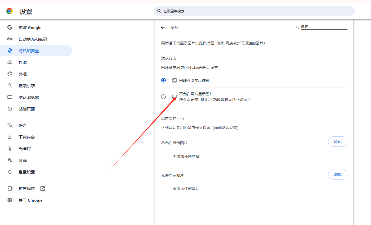This screenshot has height=225, width=371.
Task: Open 重置设置 section
Action: [x=36, y=172]
